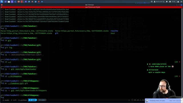Click the results directory name

pyautogui.click(x=114, y=31)
